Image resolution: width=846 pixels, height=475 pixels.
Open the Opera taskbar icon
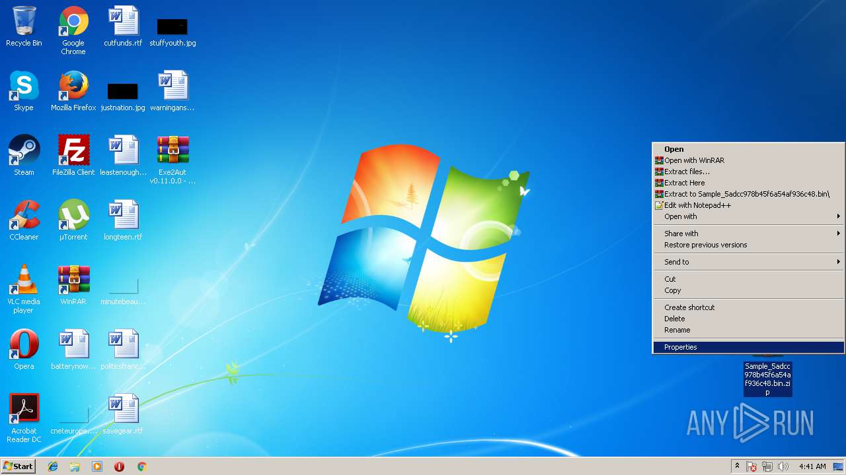tap(120, 466)
